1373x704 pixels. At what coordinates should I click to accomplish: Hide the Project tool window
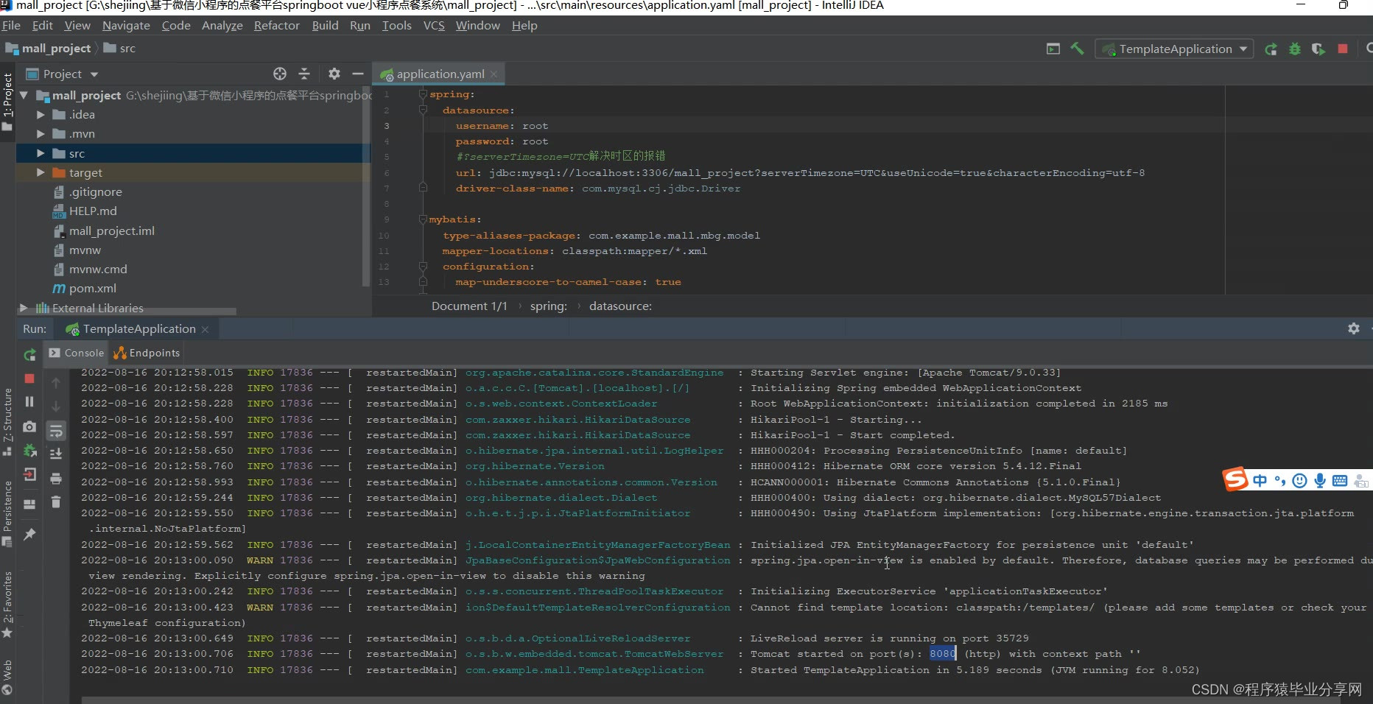(358, 74)
